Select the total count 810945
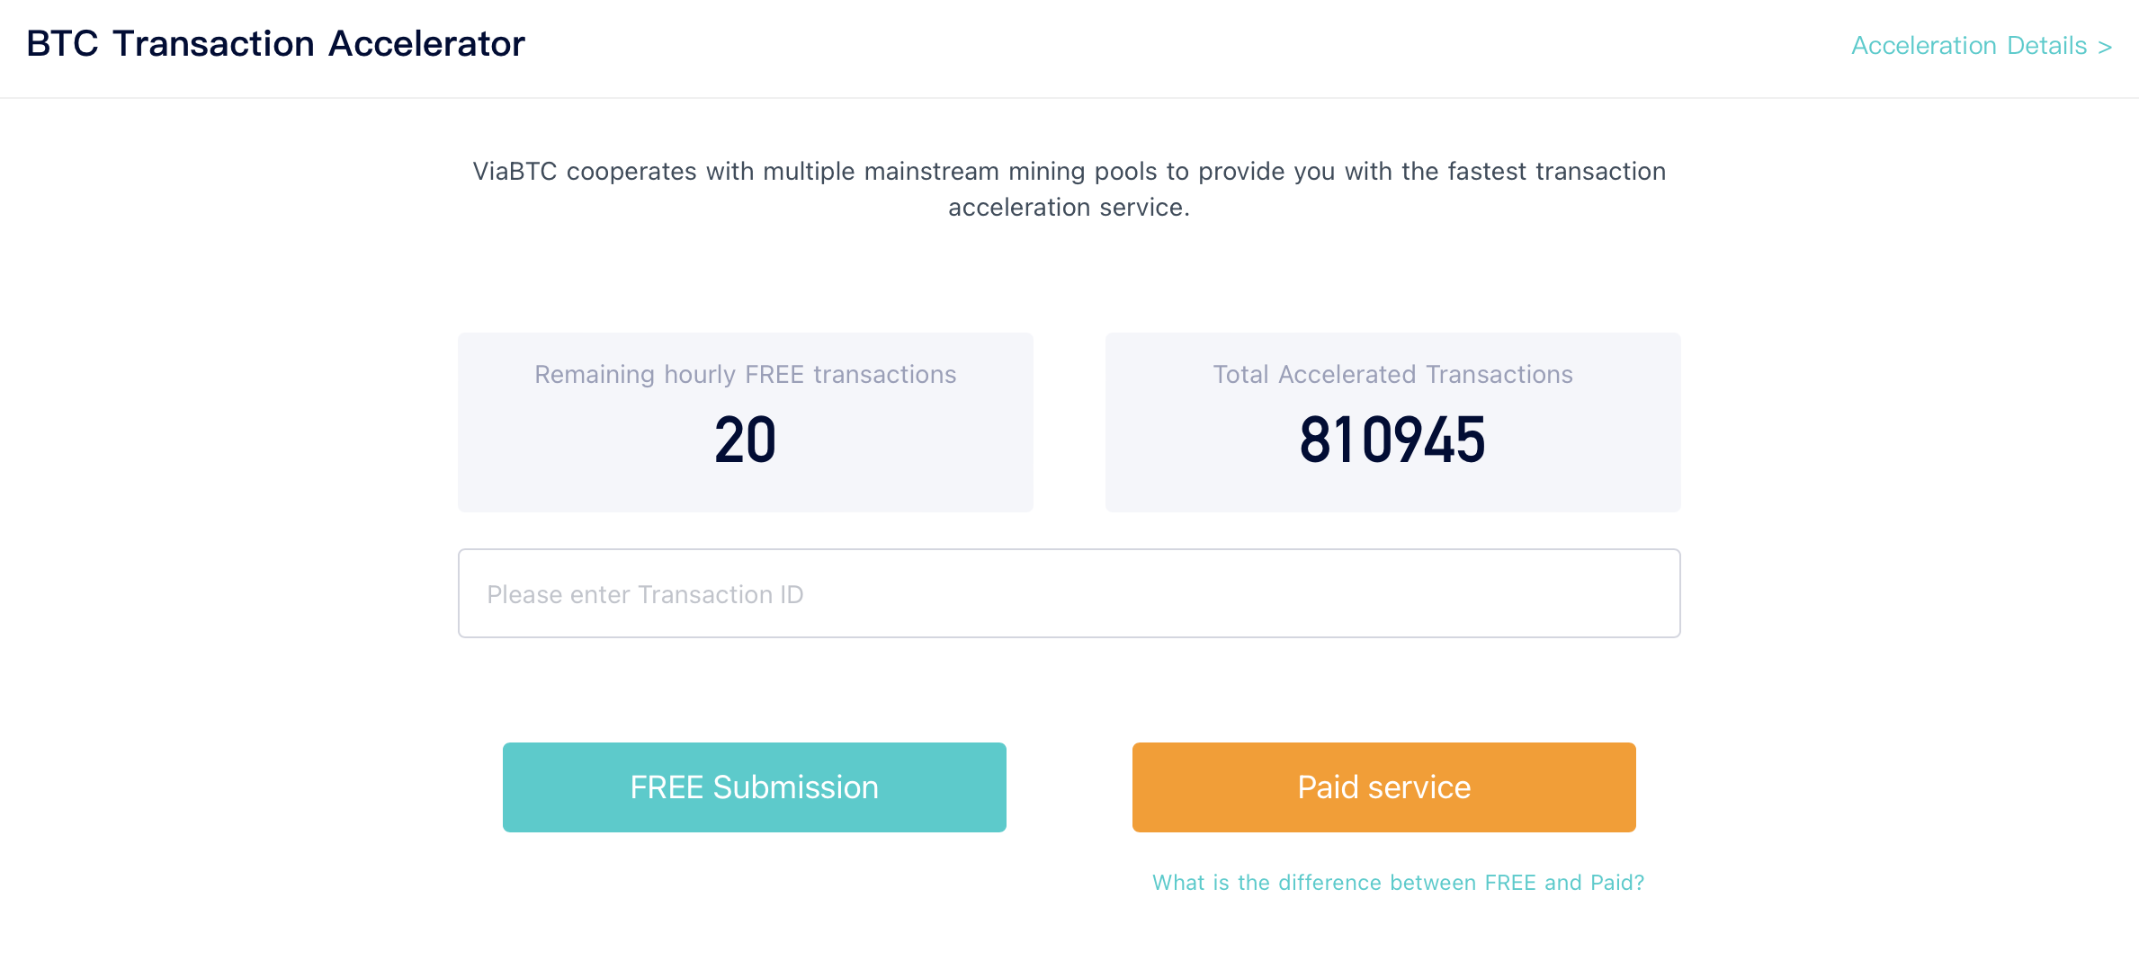Screen dimensions: 2139x978 click(1392, 440)
